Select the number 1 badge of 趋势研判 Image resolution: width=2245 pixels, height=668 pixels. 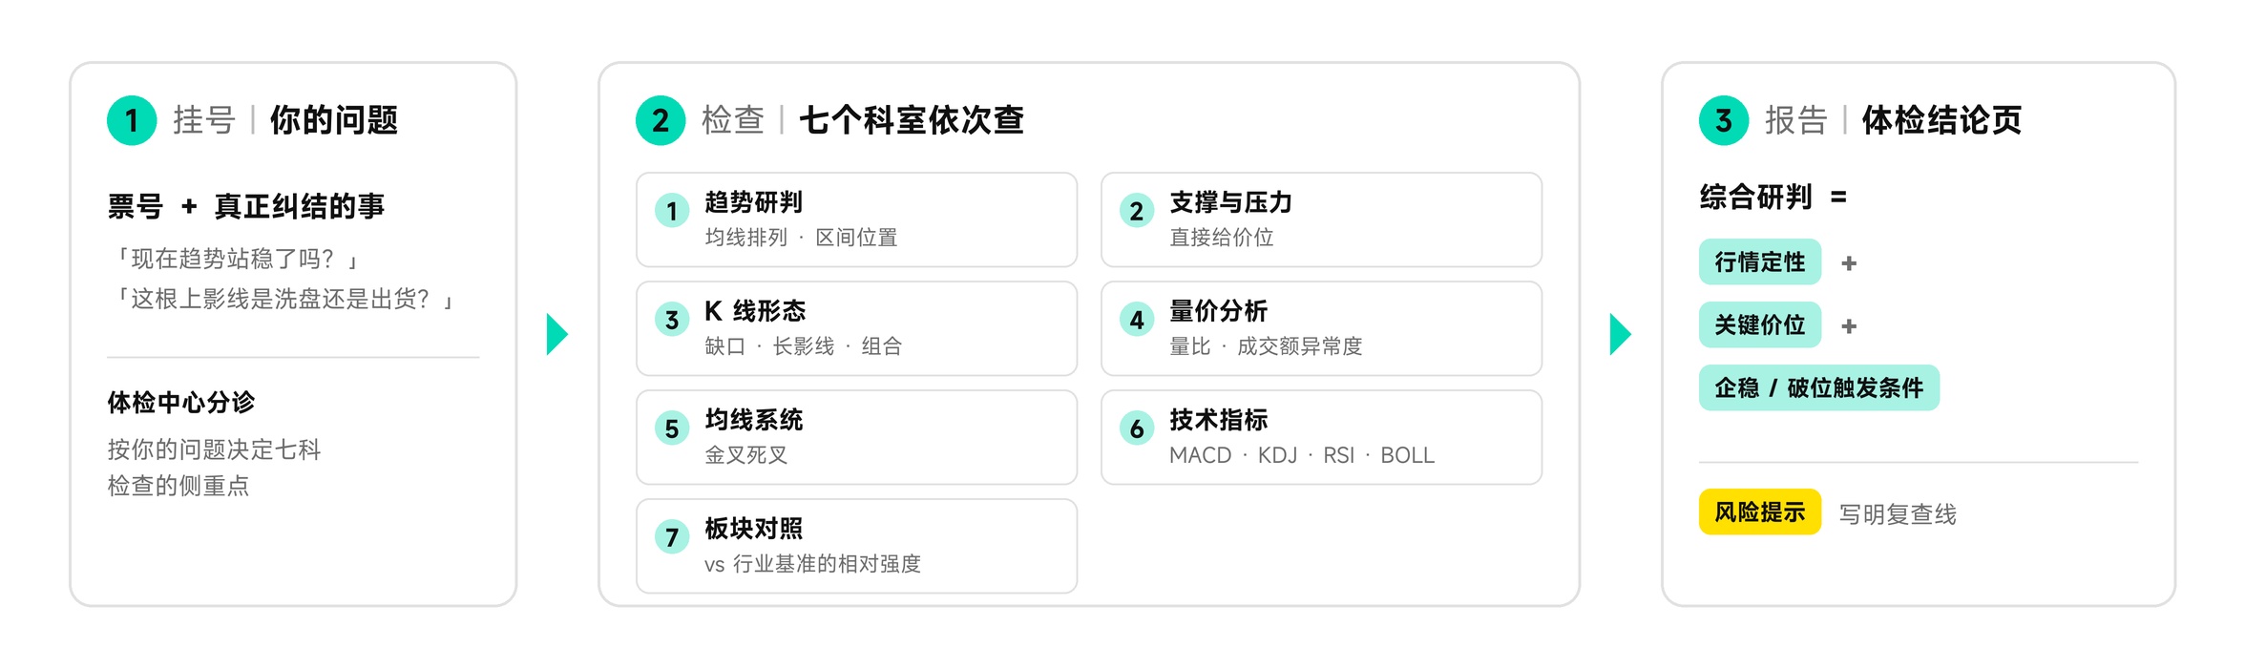(672, 211)
